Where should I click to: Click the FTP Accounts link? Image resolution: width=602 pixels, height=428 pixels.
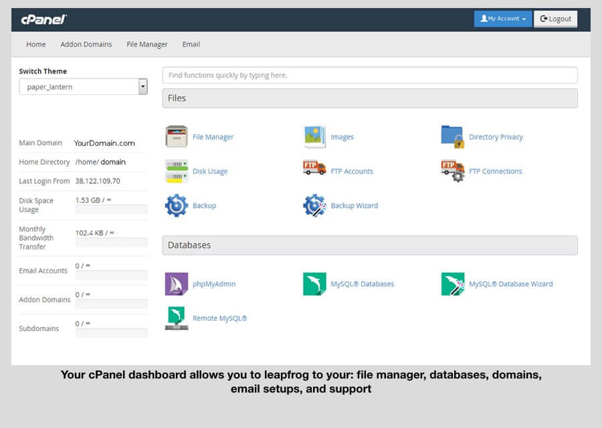(x=352, y=171)
